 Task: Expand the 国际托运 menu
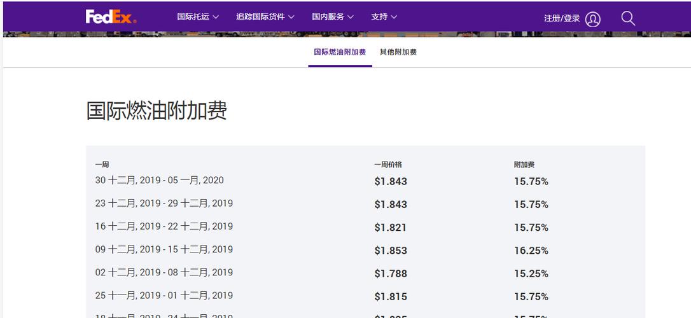[198, 17]
